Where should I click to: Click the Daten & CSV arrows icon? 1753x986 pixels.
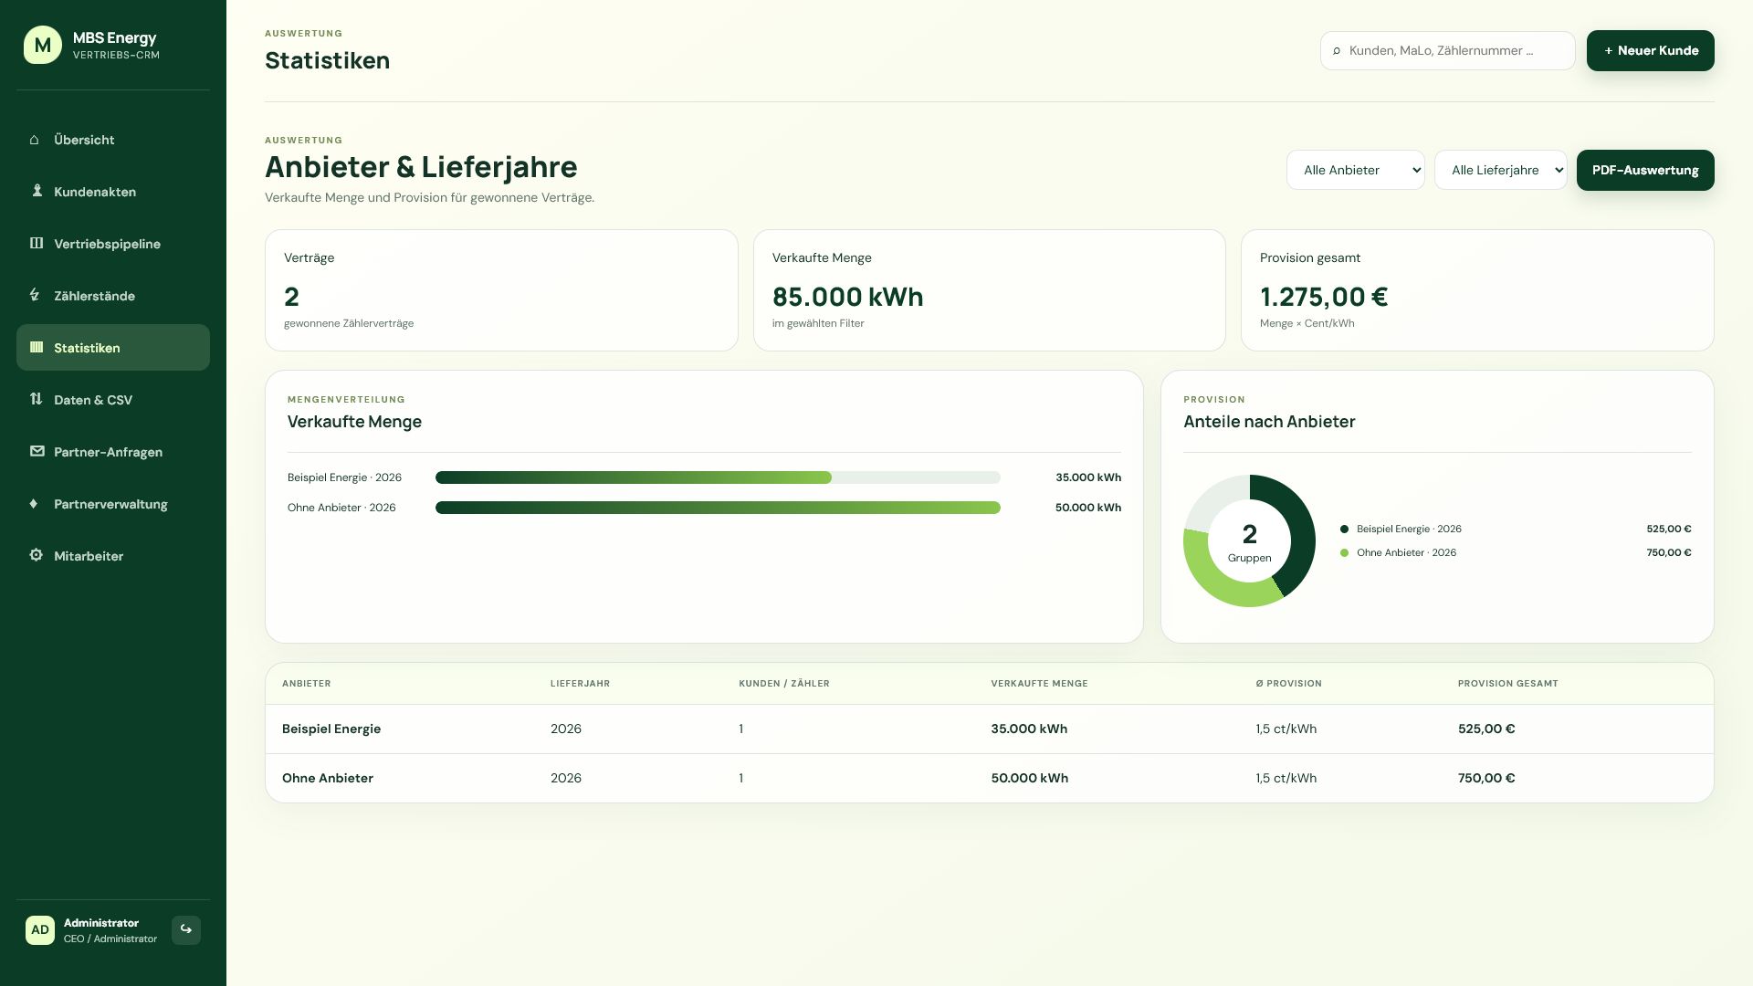(37, 399)
